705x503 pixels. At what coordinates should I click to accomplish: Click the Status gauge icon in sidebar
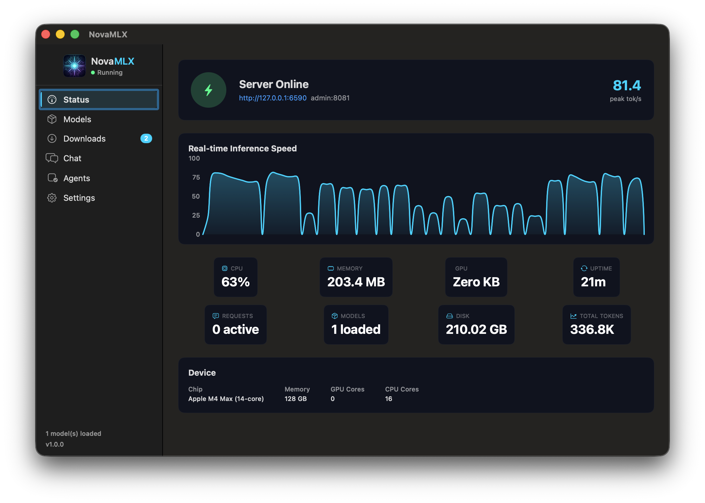click(x=52, y=100)
